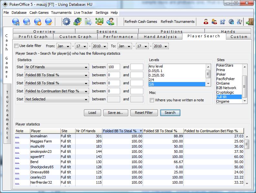Open the large blue gear settings icon
The image size is (256, 193).
click(x=67, y=22)
